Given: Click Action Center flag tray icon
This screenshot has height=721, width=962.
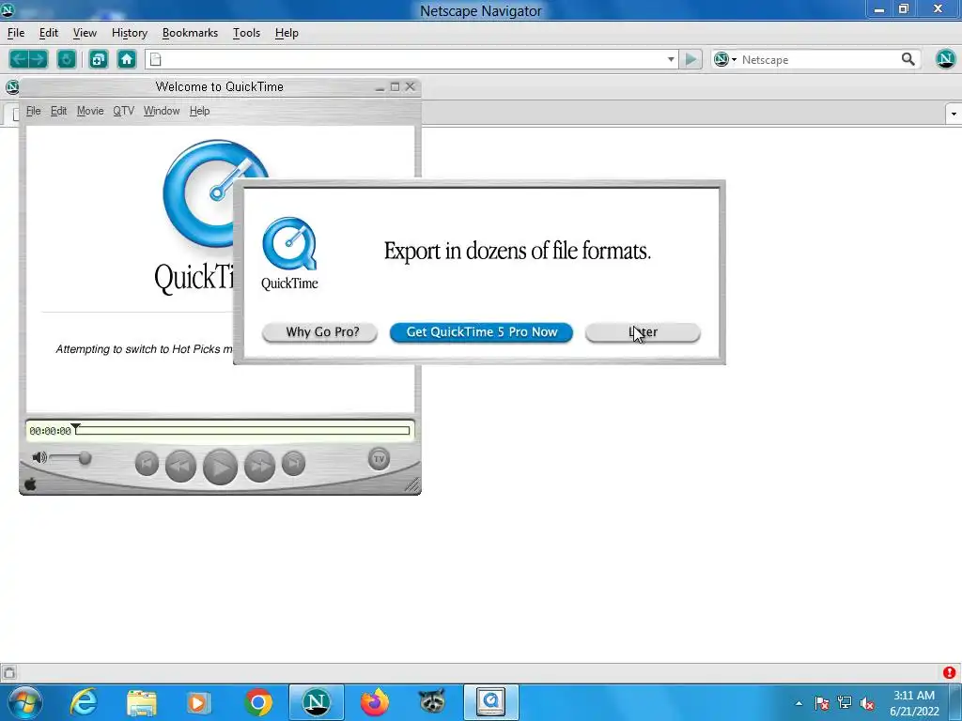Looking at the screenshot, I should coord(821,703).
